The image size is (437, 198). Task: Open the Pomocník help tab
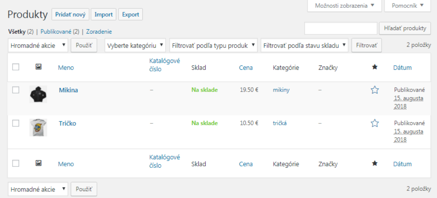click(407, 6)
